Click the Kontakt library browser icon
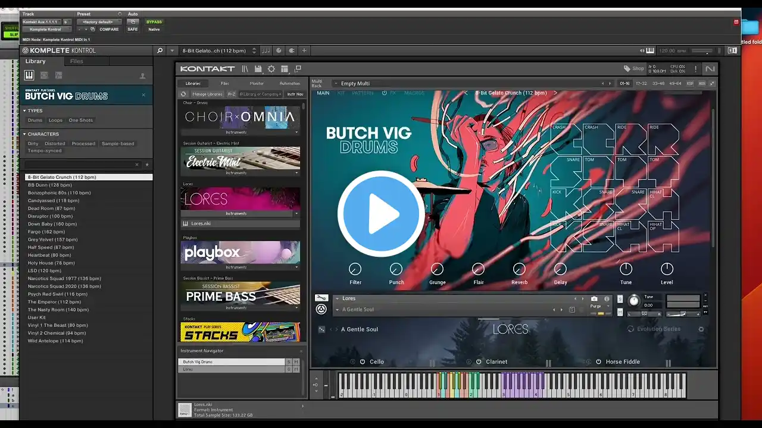Image resolution: width=762 pixels, height=428 pixels. click(x=245, y=69)
